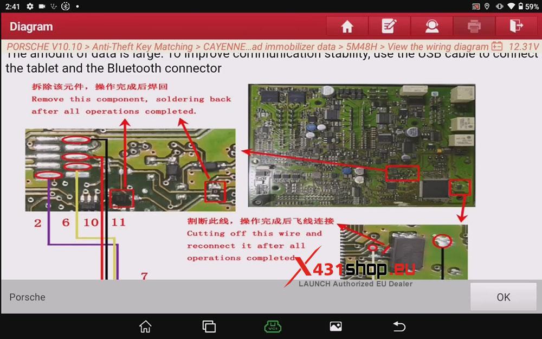
Task: Click the 'Porsche' label in bottom bar
Action: click(27, 297)
